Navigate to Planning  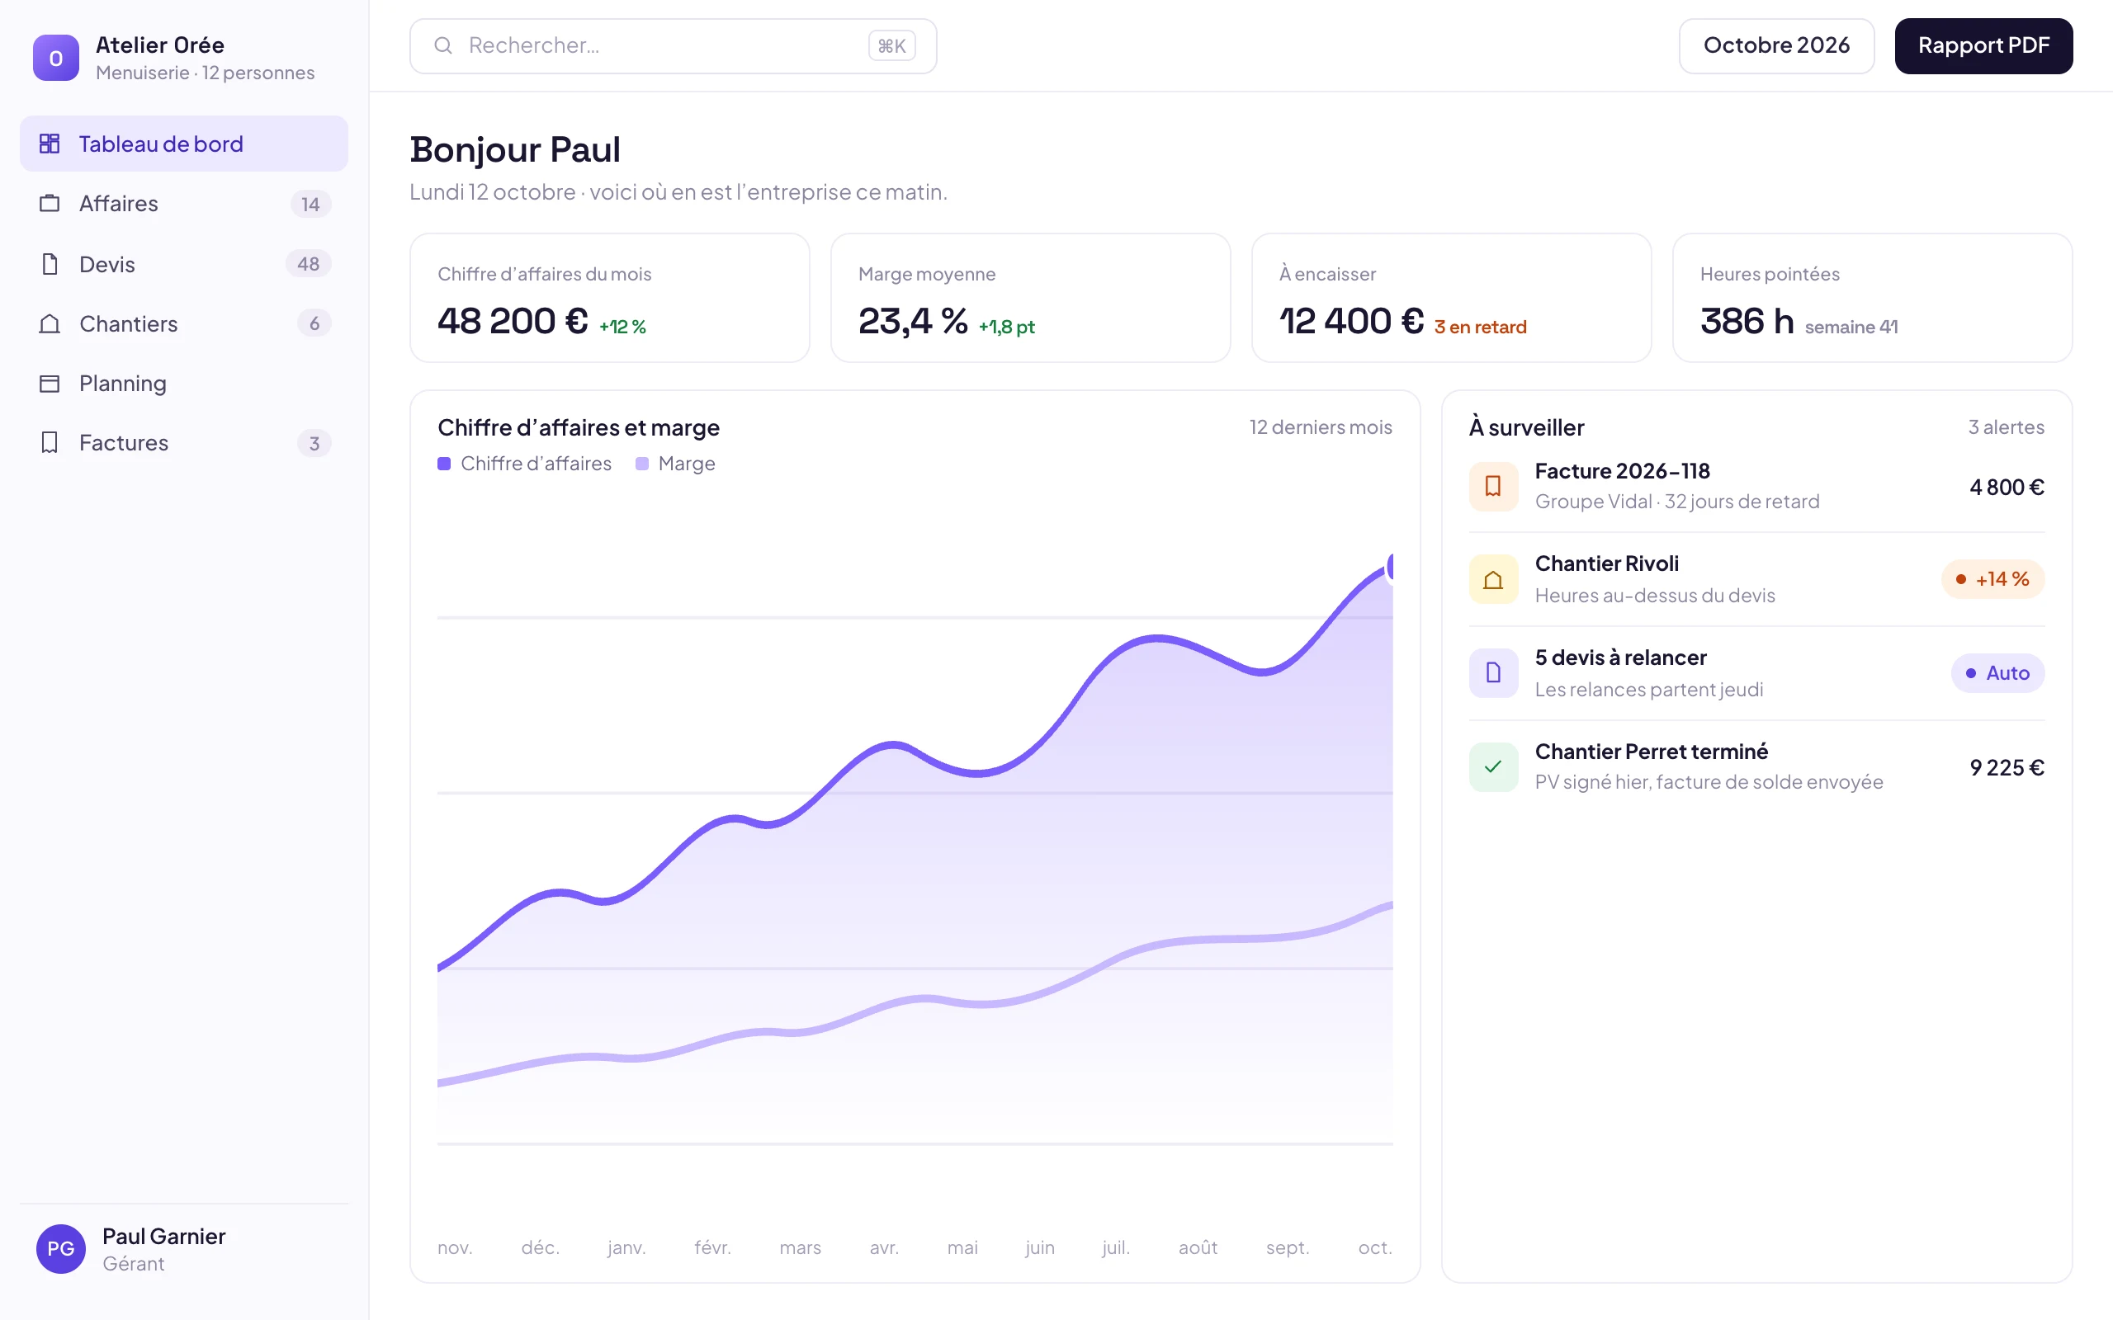click(183, 384)
